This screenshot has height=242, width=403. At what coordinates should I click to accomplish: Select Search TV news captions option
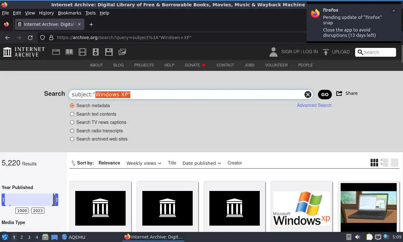(x=72, y=122)
